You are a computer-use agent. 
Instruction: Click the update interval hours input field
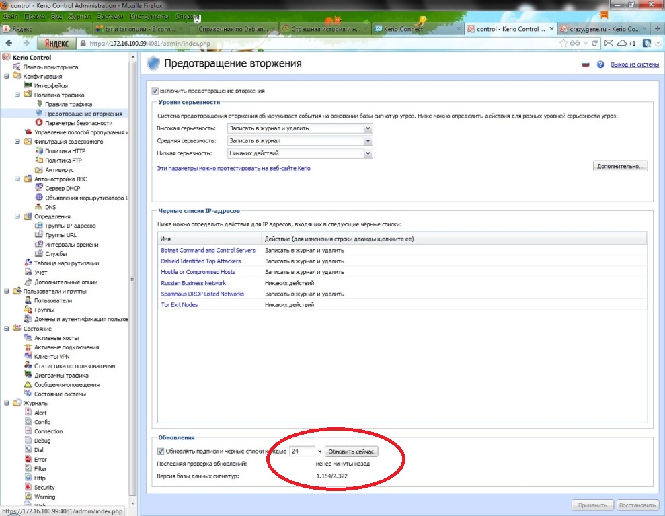[x=302, y=451]
